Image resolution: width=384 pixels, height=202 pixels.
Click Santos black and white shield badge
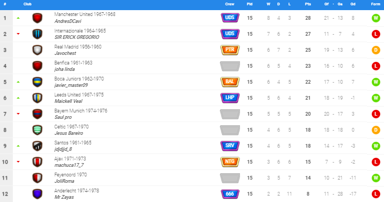(37, 146)
